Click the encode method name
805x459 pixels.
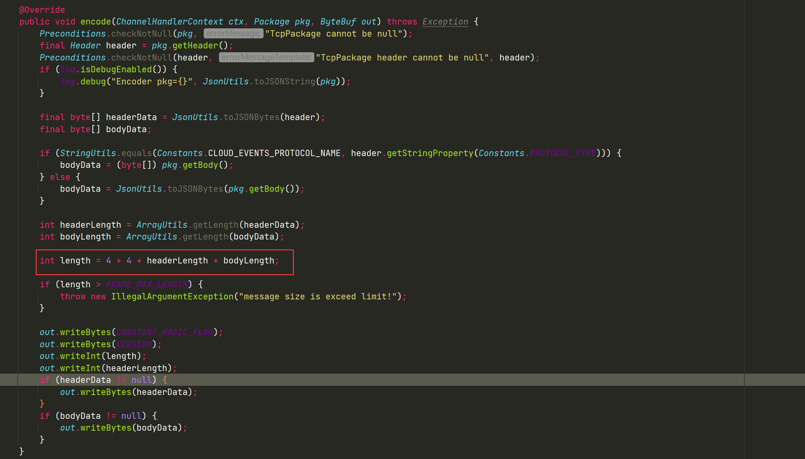click(95, 22)
